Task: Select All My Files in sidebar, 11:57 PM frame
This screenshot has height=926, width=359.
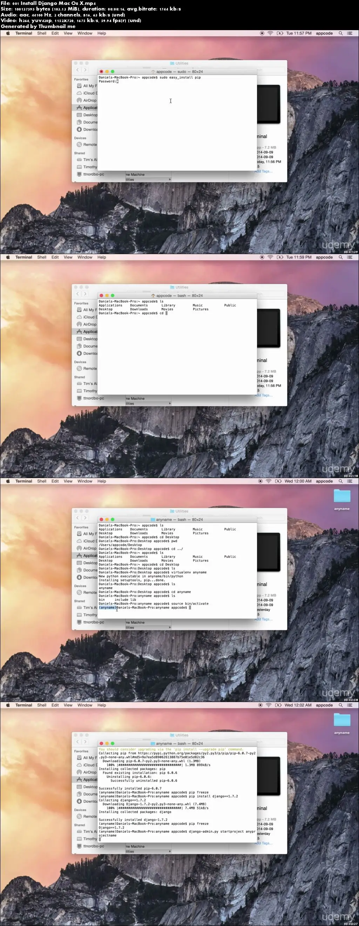Action: click(x=87, y=86)
